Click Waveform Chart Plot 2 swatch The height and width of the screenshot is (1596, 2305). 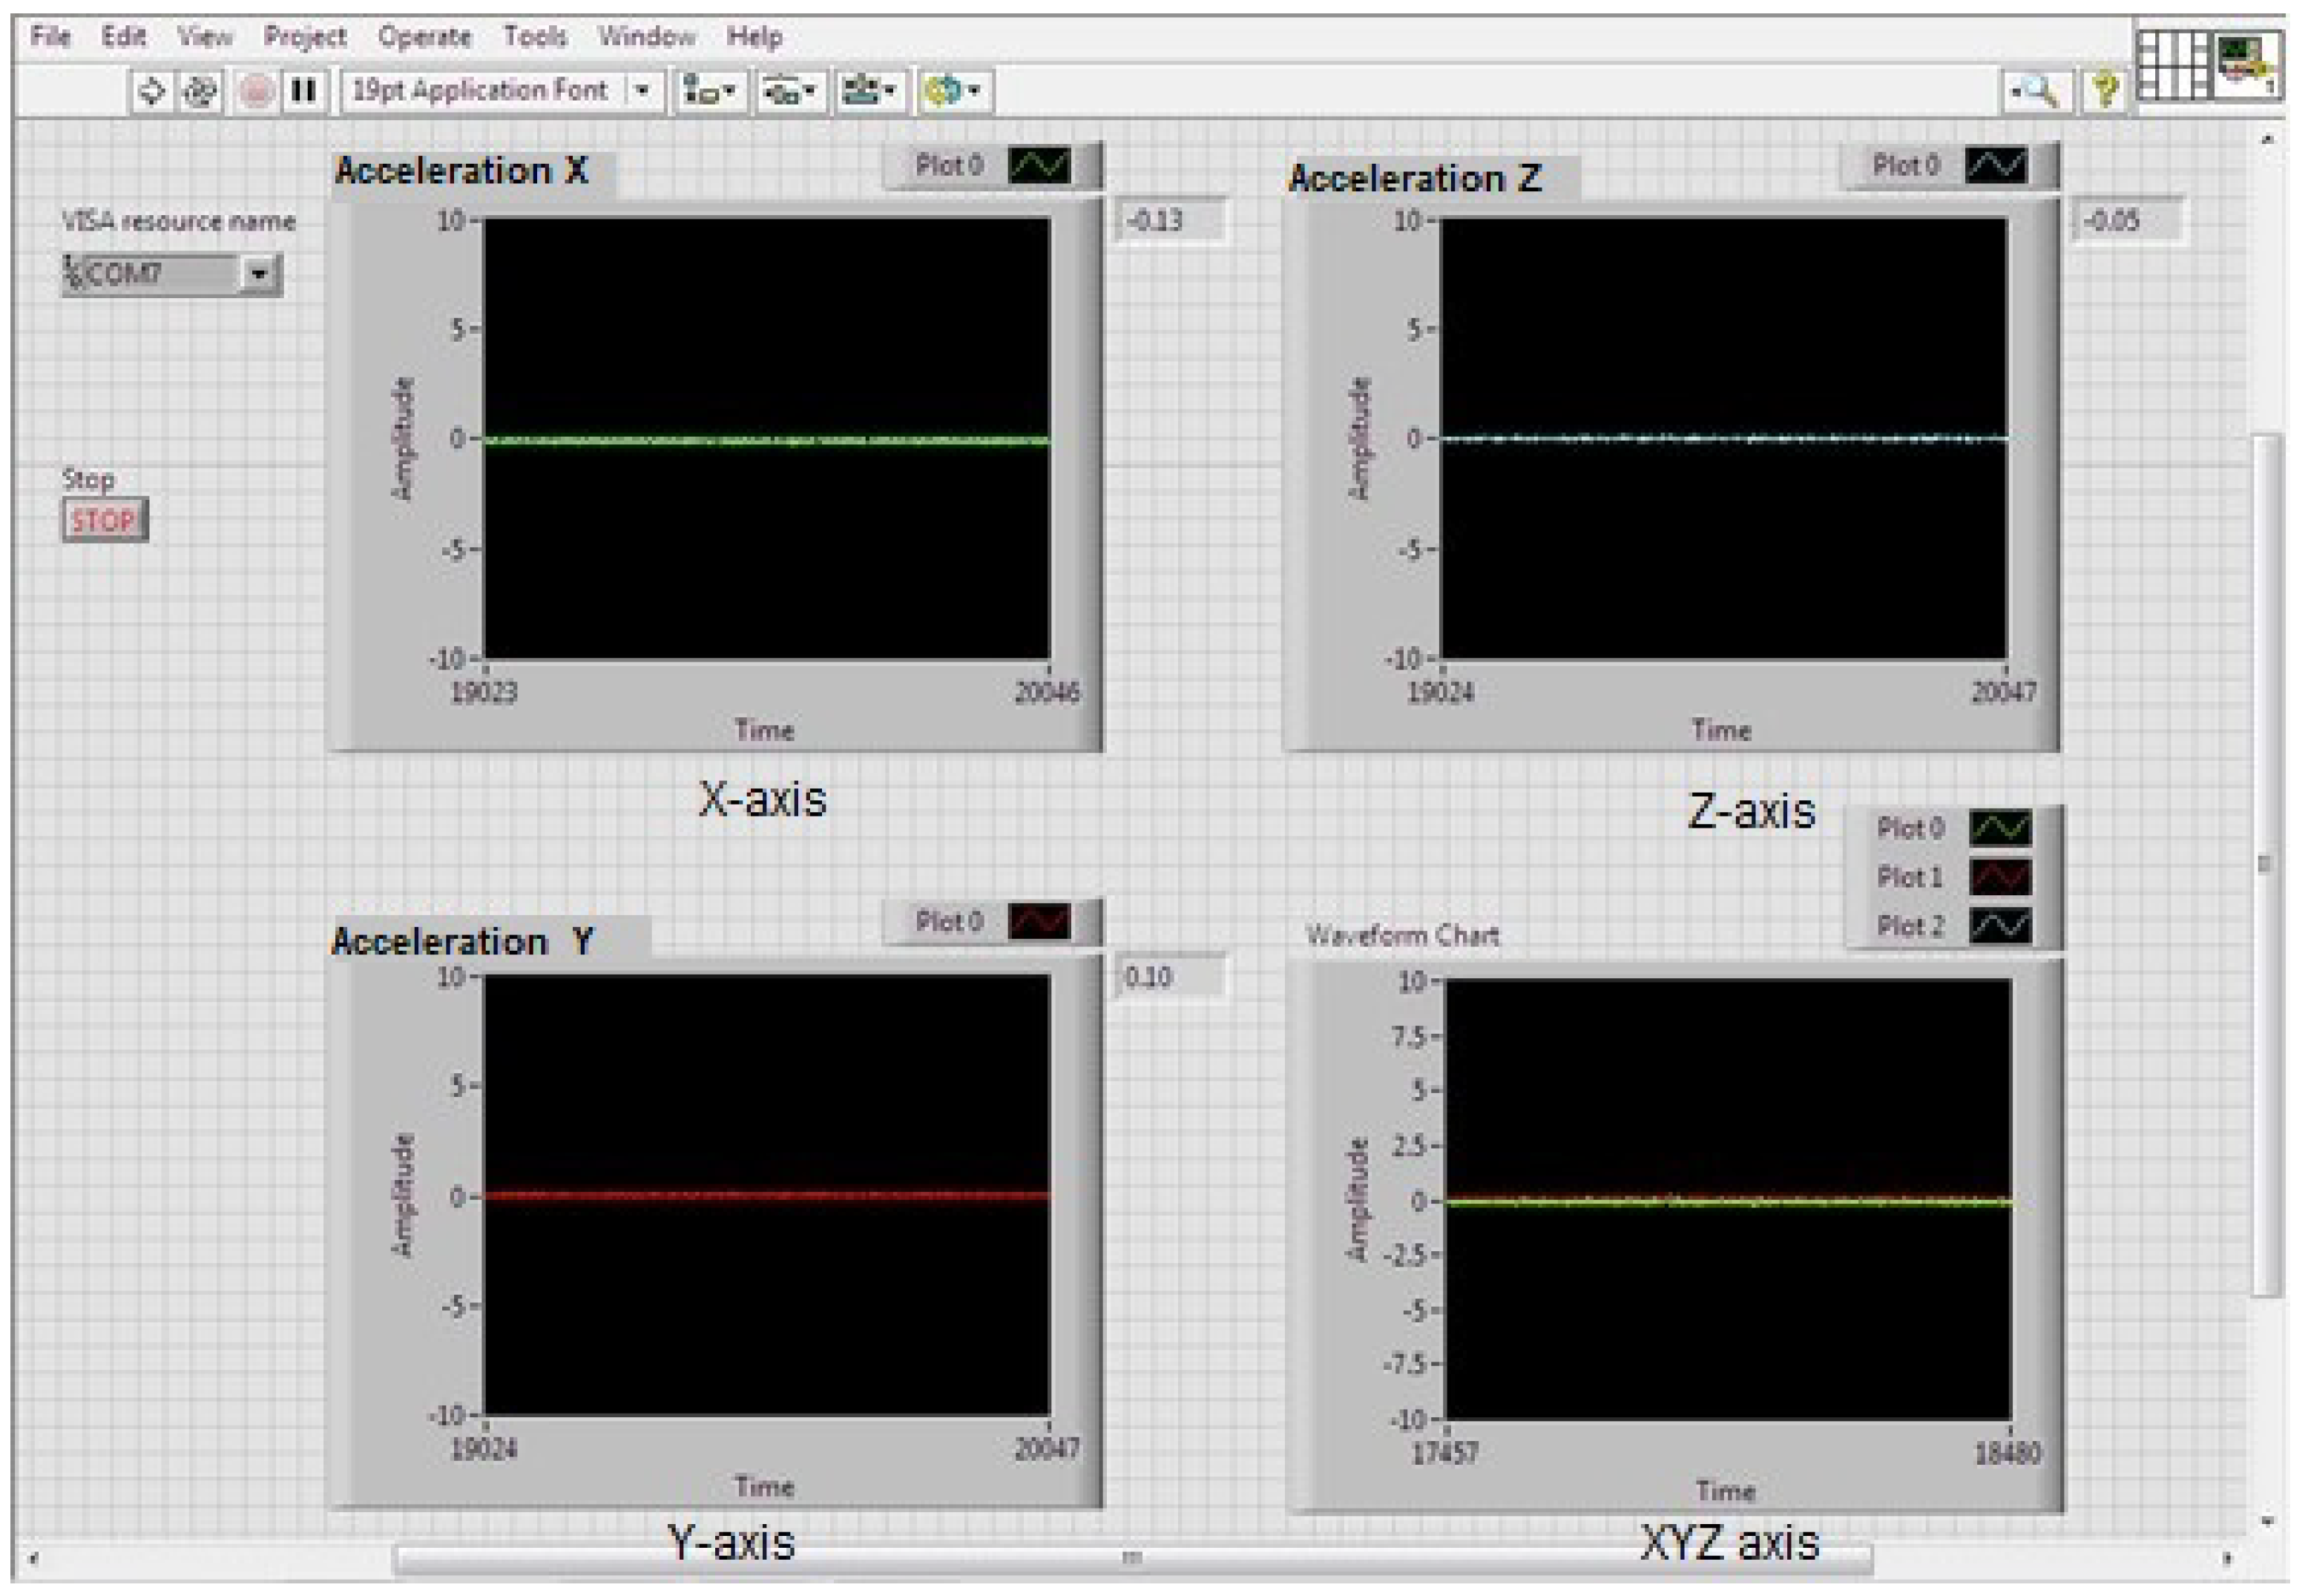pyautogui.click(x=2000, y=926)
